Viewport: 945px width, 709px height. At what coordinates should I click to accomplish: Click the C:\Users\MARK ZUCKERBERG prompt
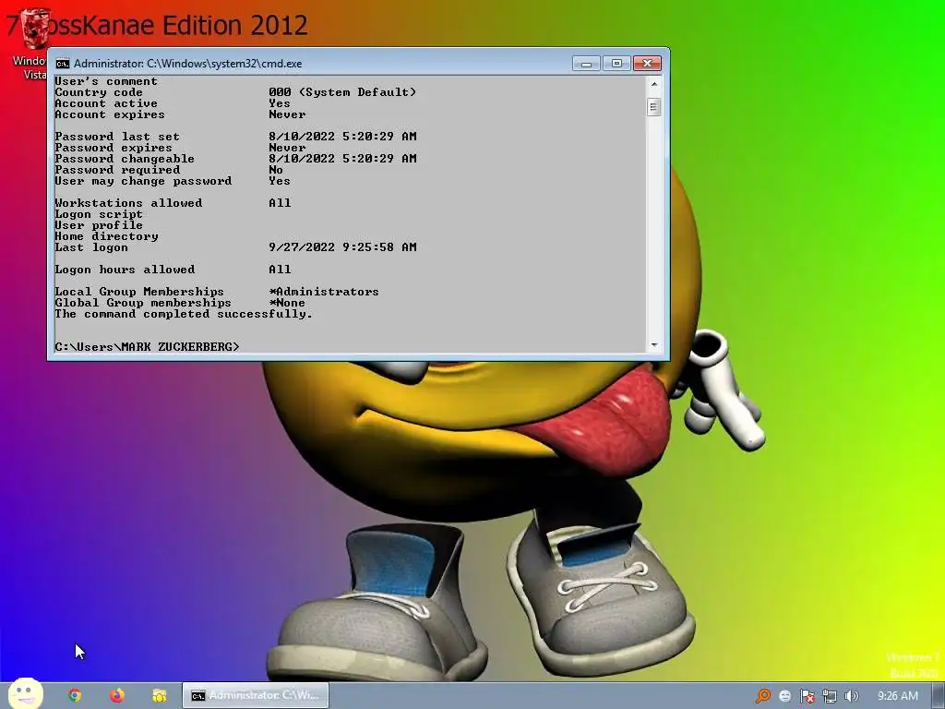pyautogui.click(x=147, y=347)
